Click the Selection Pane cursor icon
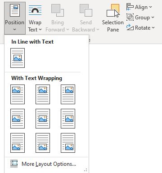This screenshot has width=162, height=173. (113, 10)
